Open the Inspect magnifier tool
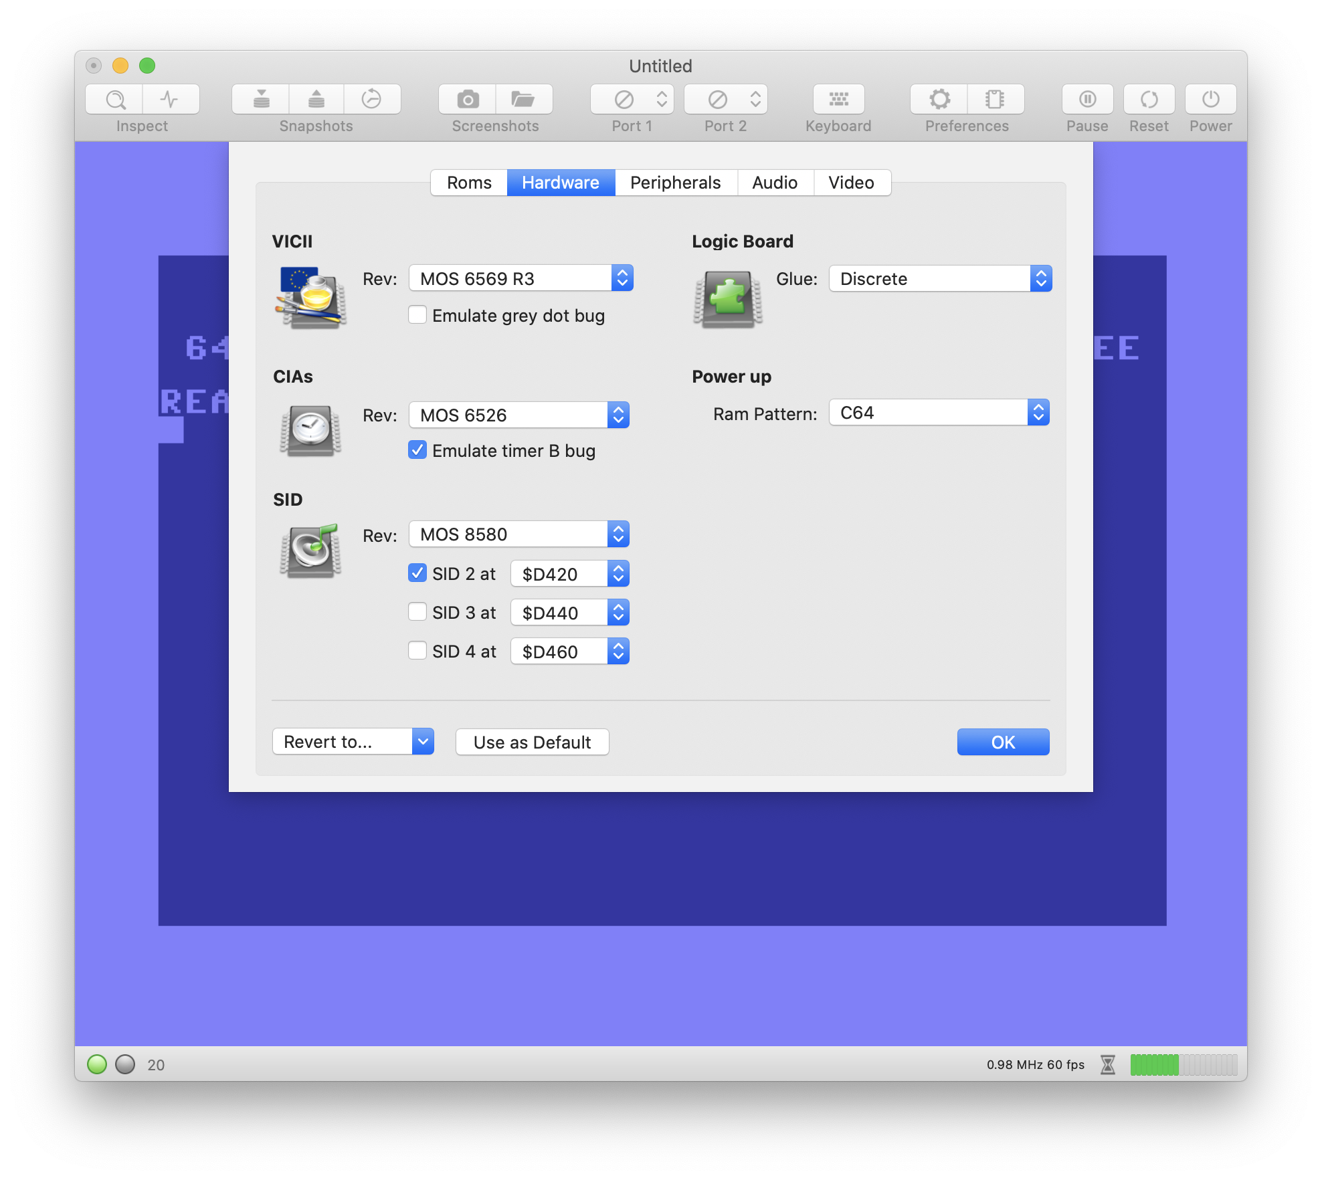The width and height of the screenshot is (1322, 1180). coord(114,100)
